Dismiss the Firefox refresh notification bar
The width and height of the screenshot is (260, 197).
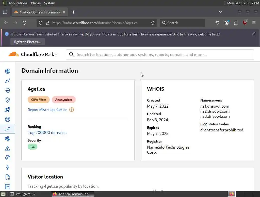(x=253, y=34)
